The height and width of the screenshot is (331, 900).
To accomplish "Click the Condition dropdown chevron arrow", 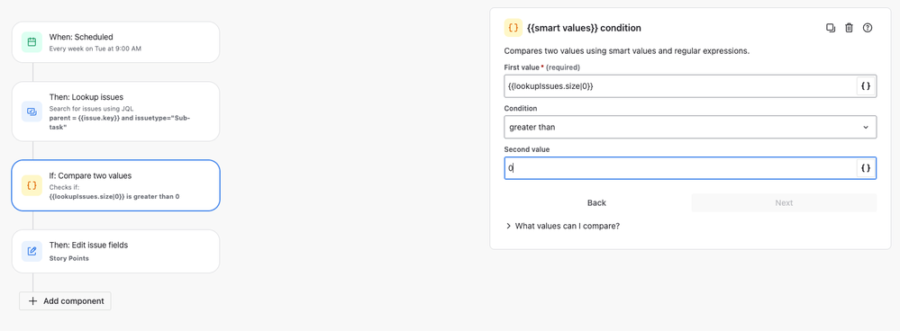I will [866, 127].
